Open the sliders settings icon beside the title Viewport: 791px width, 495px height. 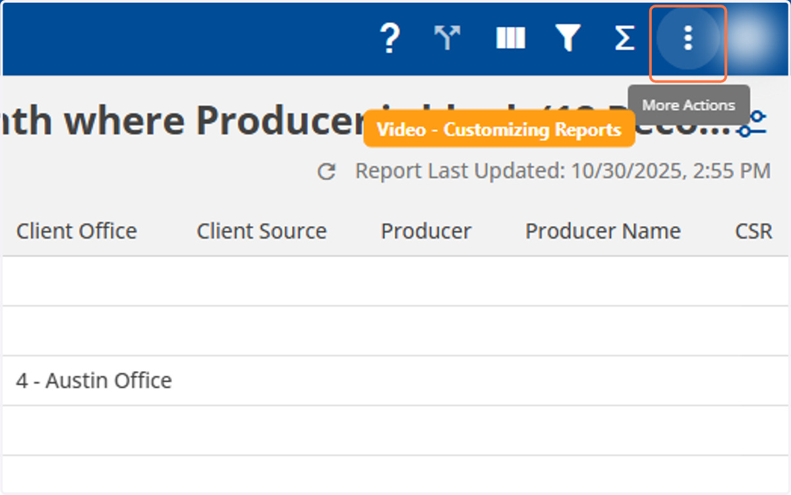tap(753, 125)
